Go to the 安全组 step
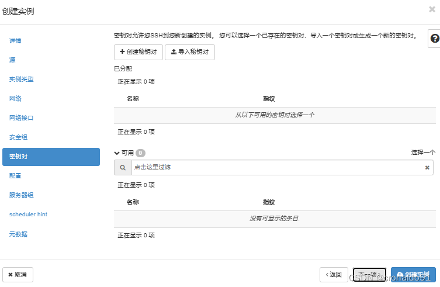Viewport: 440px width, 287px height. pos(18,137)
